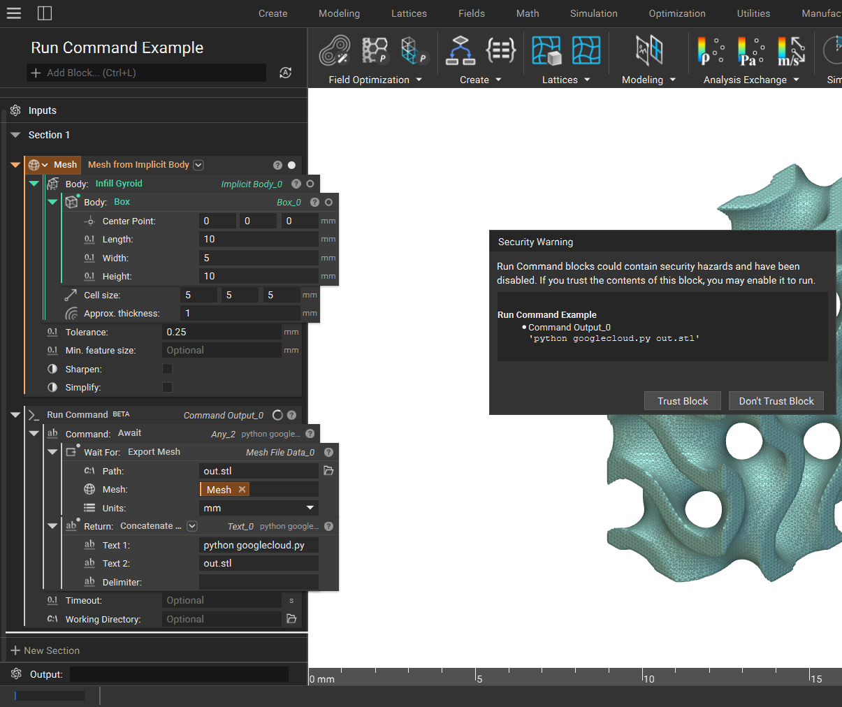Open Field Optimization group dropdown
The height and width of the screenshot is (707, 842).
(419, 80)
